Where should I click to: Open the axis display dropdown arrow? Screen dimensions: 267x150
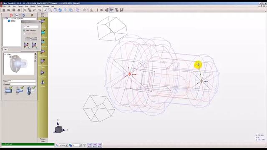point(88,10)
